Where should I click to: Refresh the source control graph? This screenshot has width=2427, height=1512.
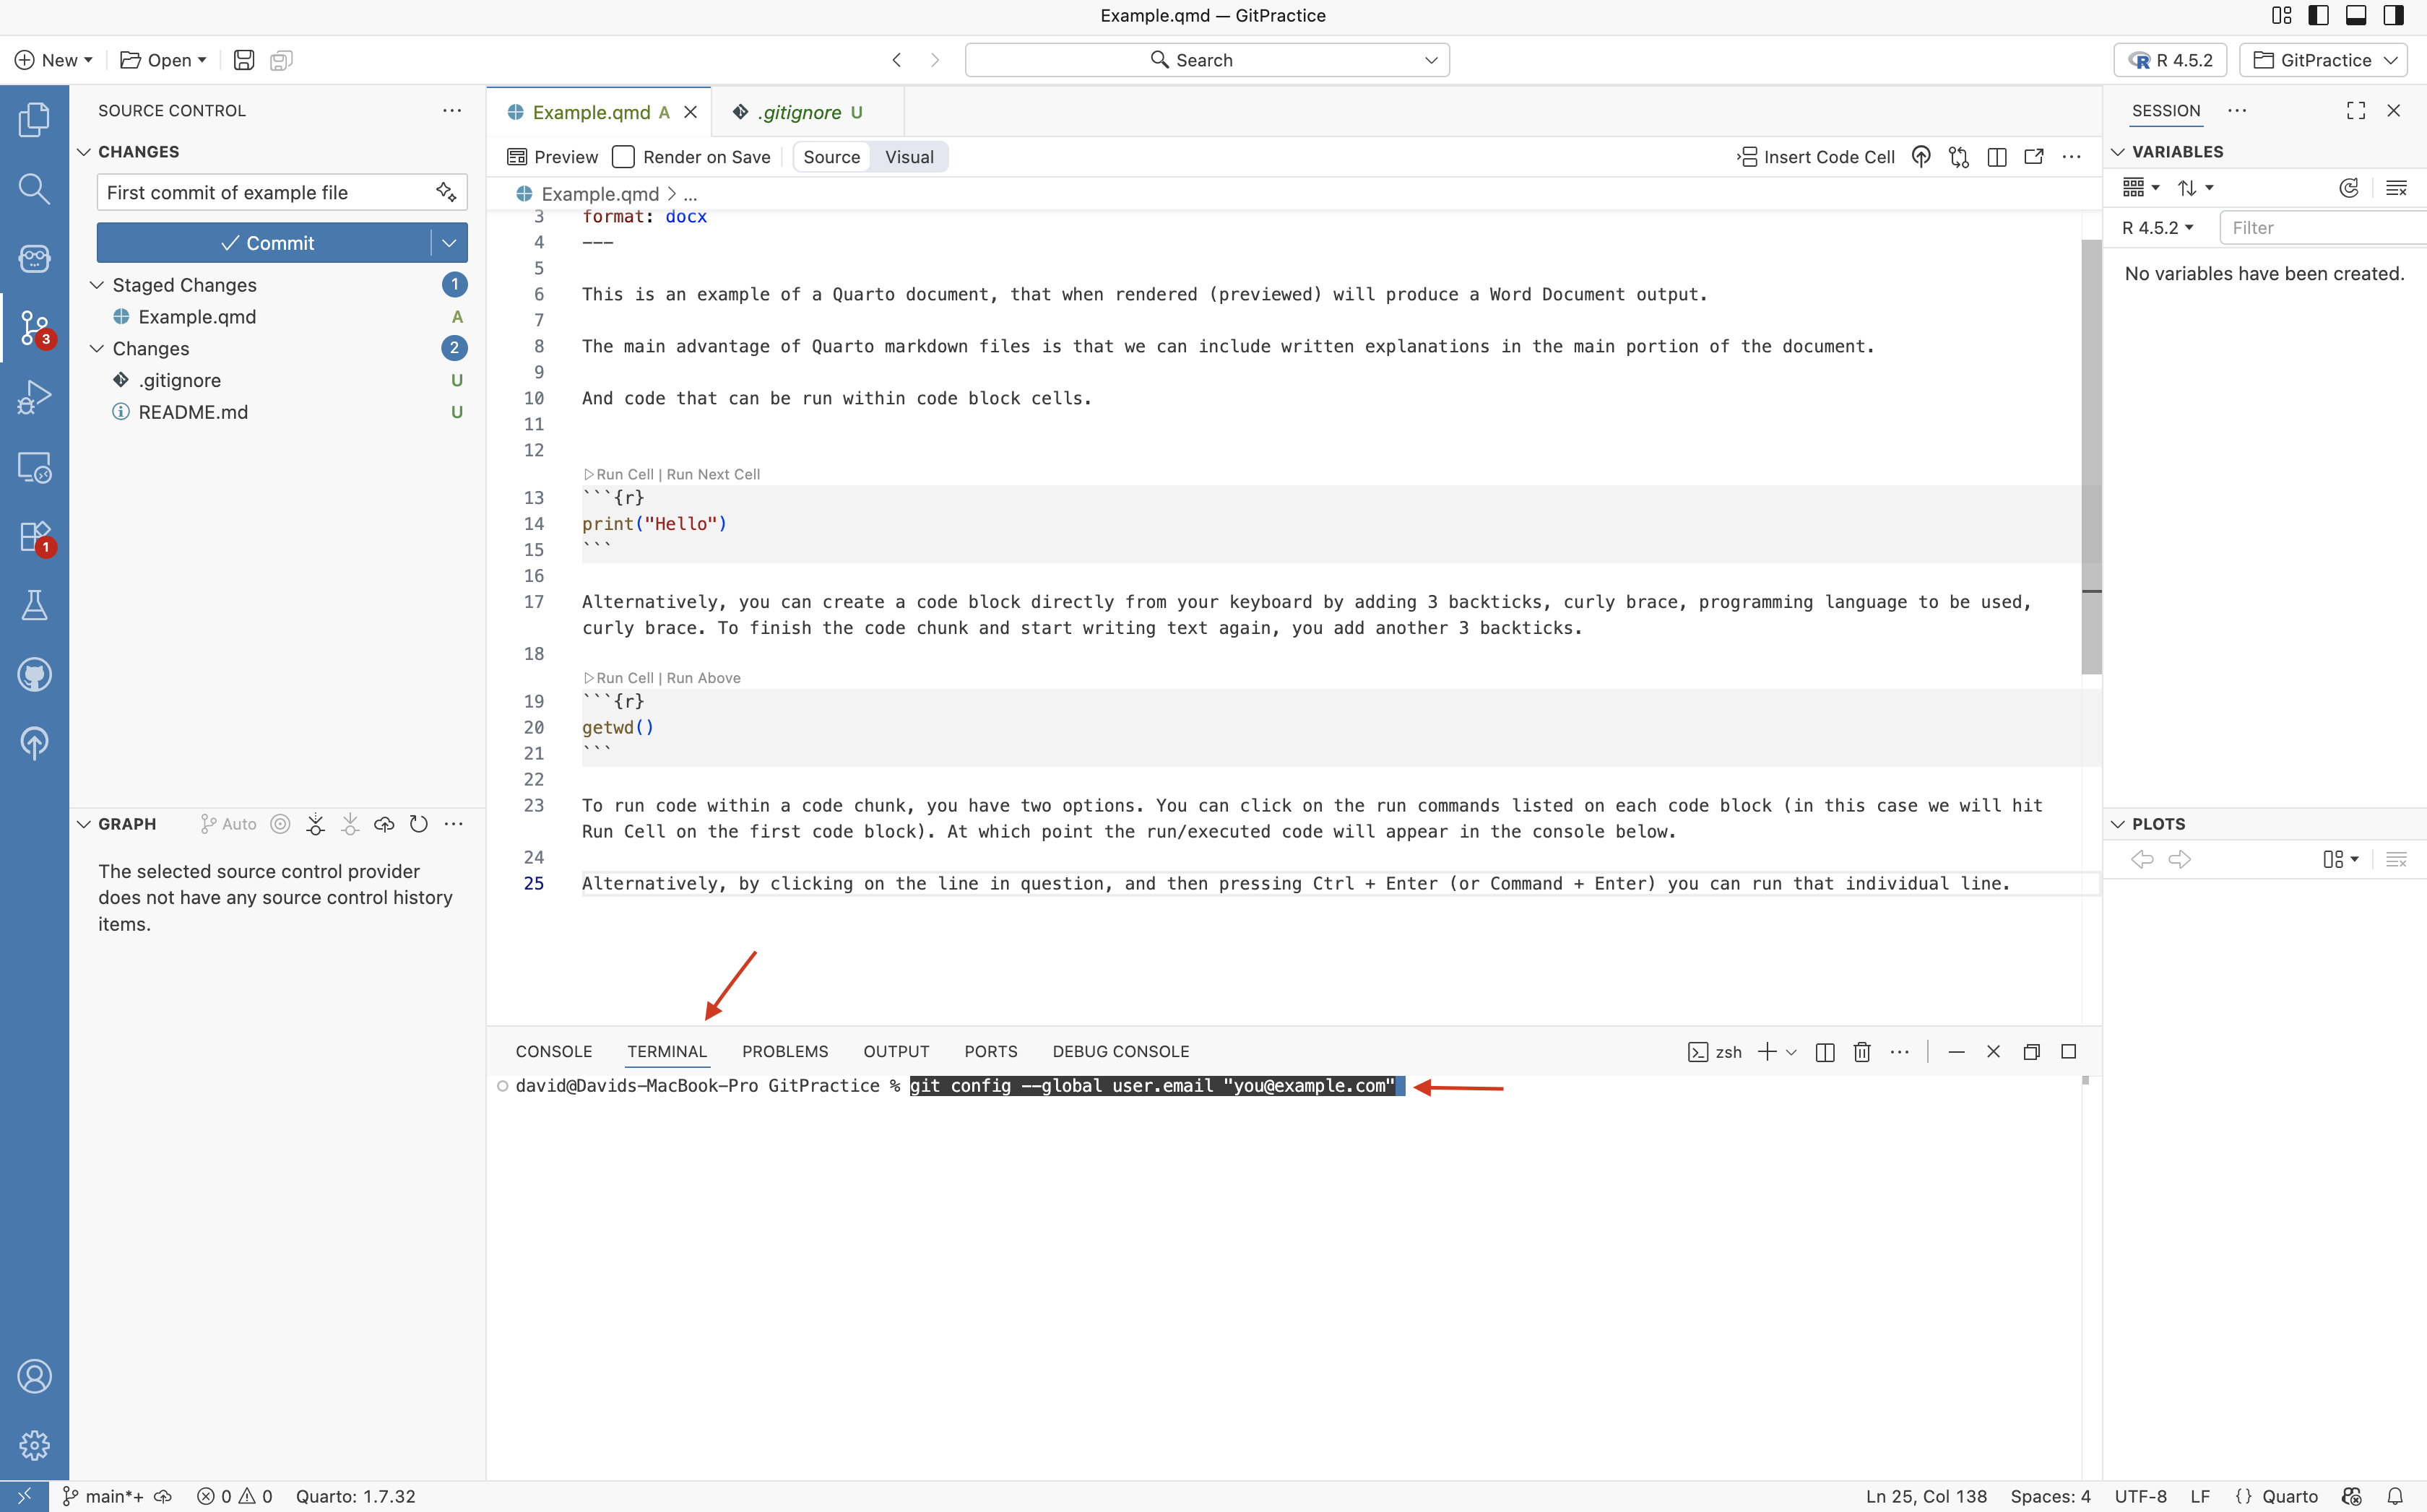[419, 824]
